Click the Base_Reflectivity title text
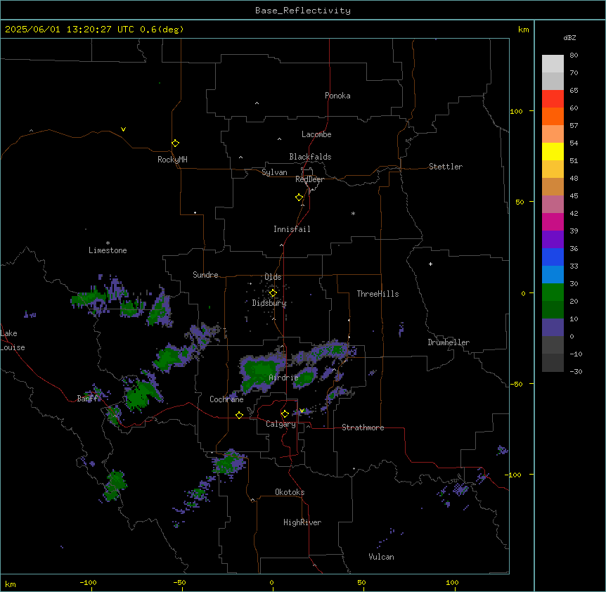The image size is (606, 592). pos(303,11)
